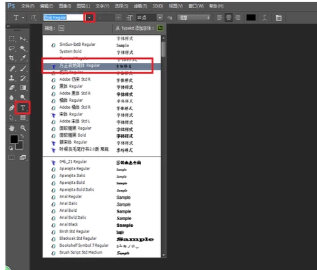Click the Typekit add fonts button
This screenshot has width=317, height=270.
tap(161, 28)
